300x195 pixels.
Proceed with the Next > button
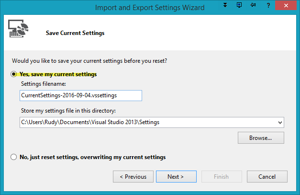click(x=176, y=177)
